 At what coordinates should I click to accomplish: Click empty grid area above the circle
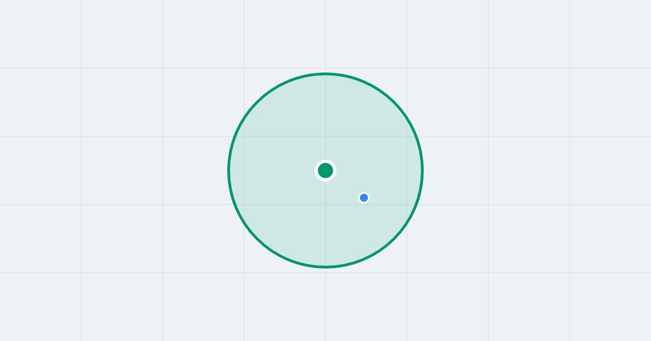325,34
